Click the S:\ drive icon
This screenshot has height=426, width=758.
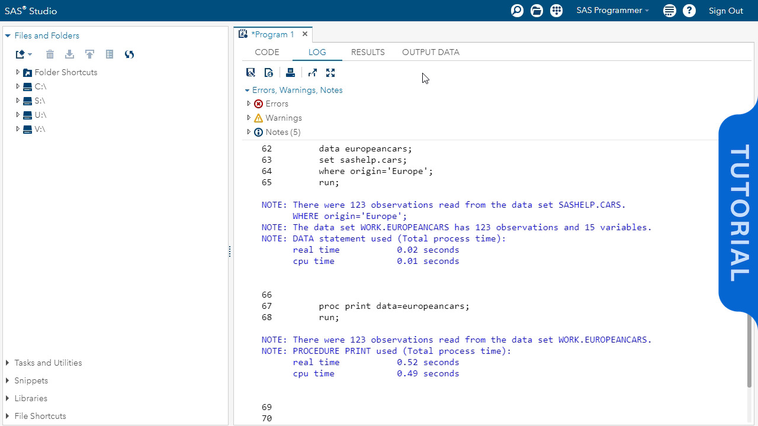[27, 101]
